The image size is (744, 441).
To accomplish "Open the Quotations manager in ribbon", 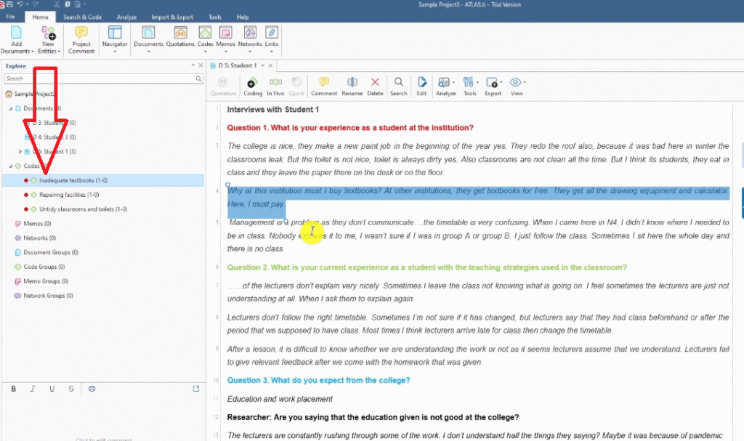I will pos(180,36).
